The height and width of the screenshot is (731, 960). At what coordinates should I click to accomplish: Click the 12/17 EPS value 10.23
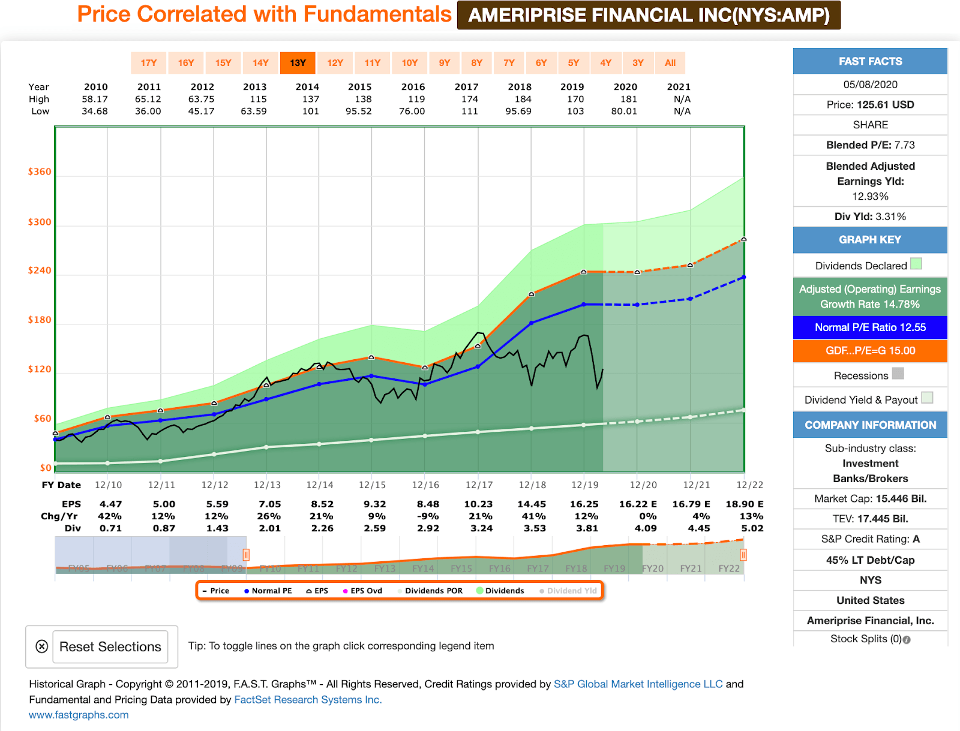[479, 504]
